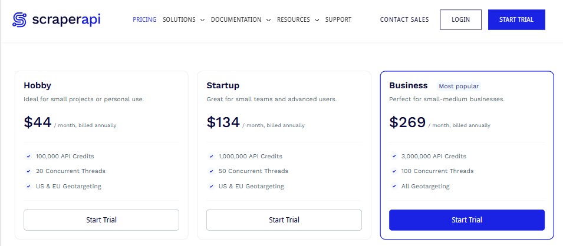Start trial for the Business plan
Screen dimensions: 563x246
coord(467,220)
